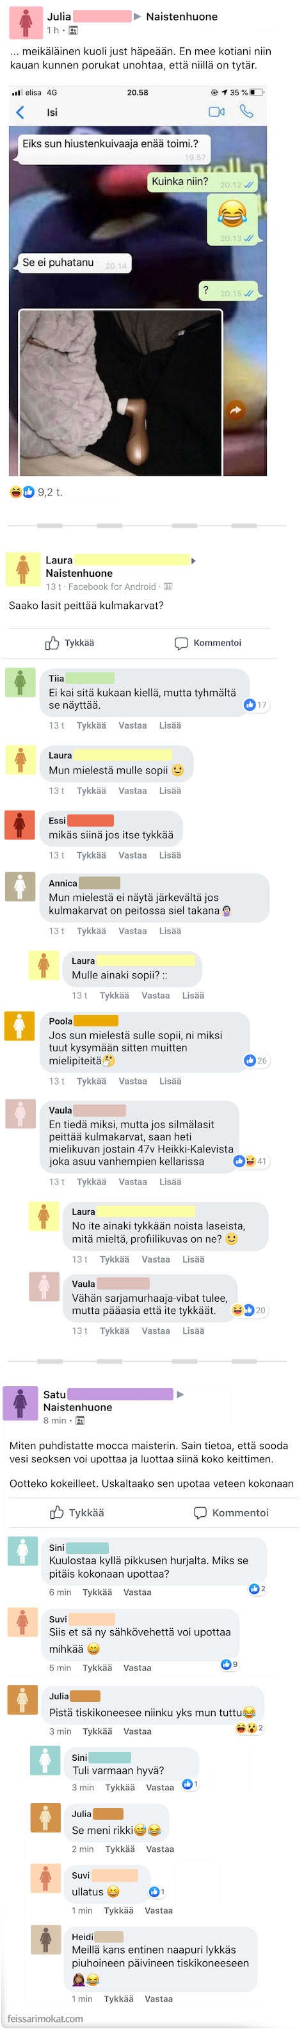Open Julia's profile picture at the top
The width and height of the screenshot is (304, 2031).
pos(25,23)
